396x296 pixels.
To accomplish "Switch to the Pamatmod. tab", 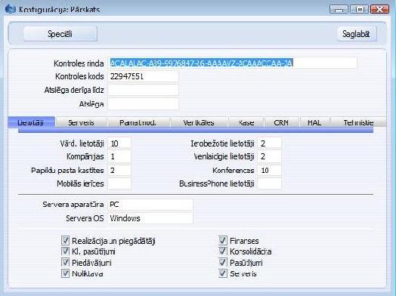I will click(x=138, y=122).
